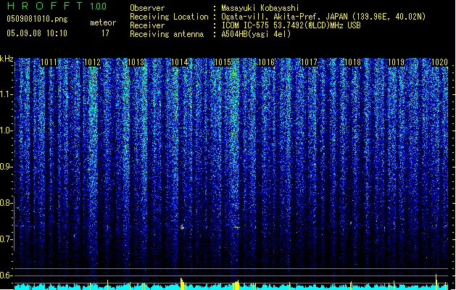Click the 0.6 kHz frequency tick label

point(7,275)
